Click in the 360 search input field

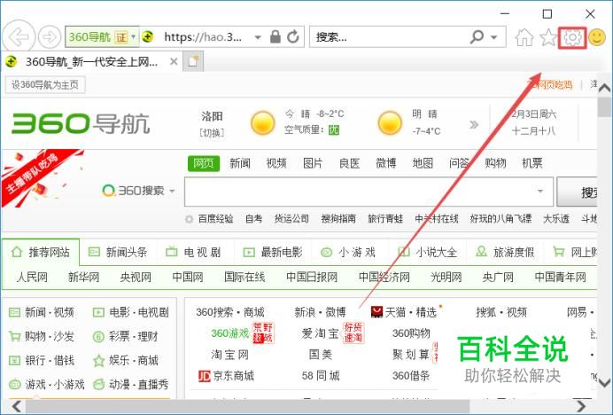(x=369, y=192)
